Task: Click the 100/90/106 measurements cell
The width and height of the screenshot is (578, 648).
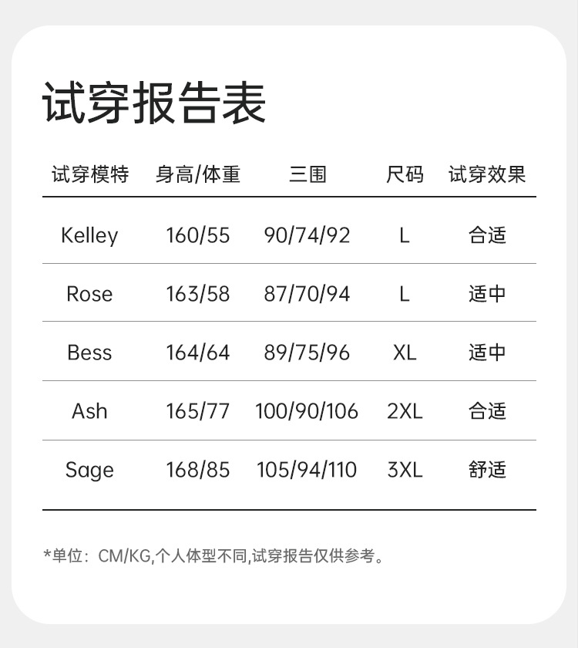Action: pos(307,411)
